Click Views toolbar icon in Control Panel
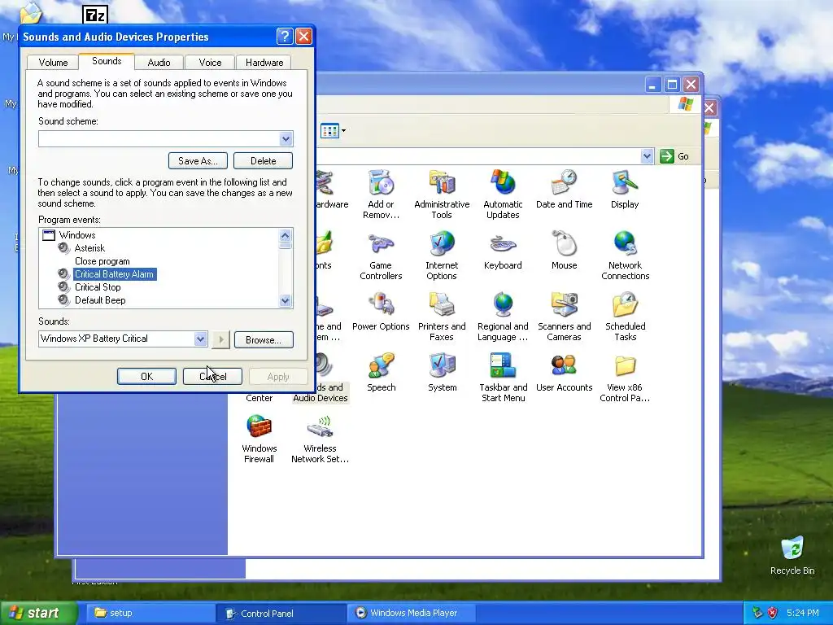This screenshot has height=625, width=833. pyautogui.click(x=330, y=131)
